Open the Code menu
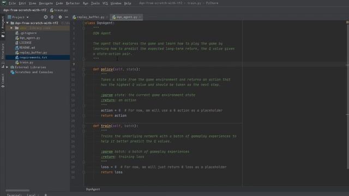This screenshot has width=349, height=196. [59, 3]
